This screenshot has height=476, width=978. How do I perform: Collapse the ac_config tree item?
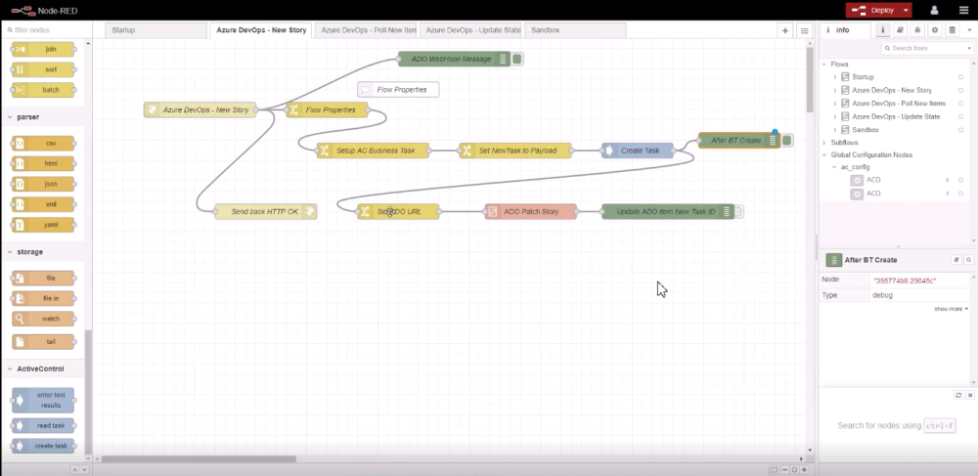835,167
